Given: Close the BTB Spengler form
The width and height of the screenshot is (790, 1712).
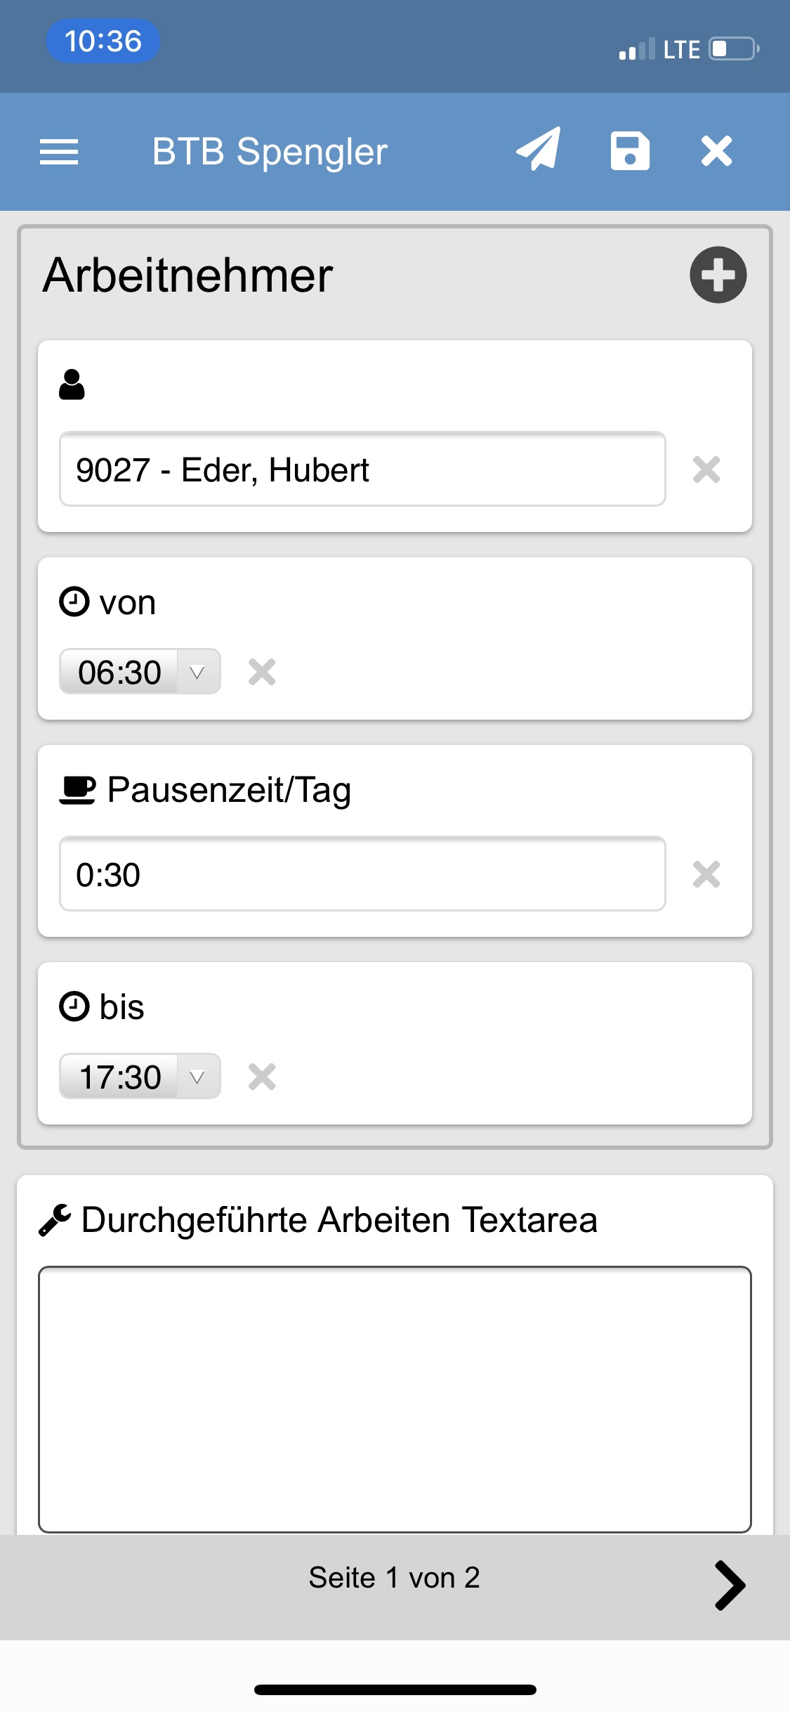Looking at the screenshot, I should (716, 151).
